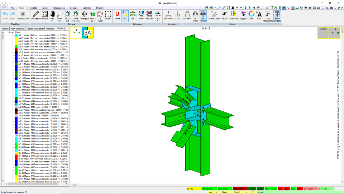Click the Trova 123 find tool
Viewport: 344px width, 194px height.
coord(177,15)
